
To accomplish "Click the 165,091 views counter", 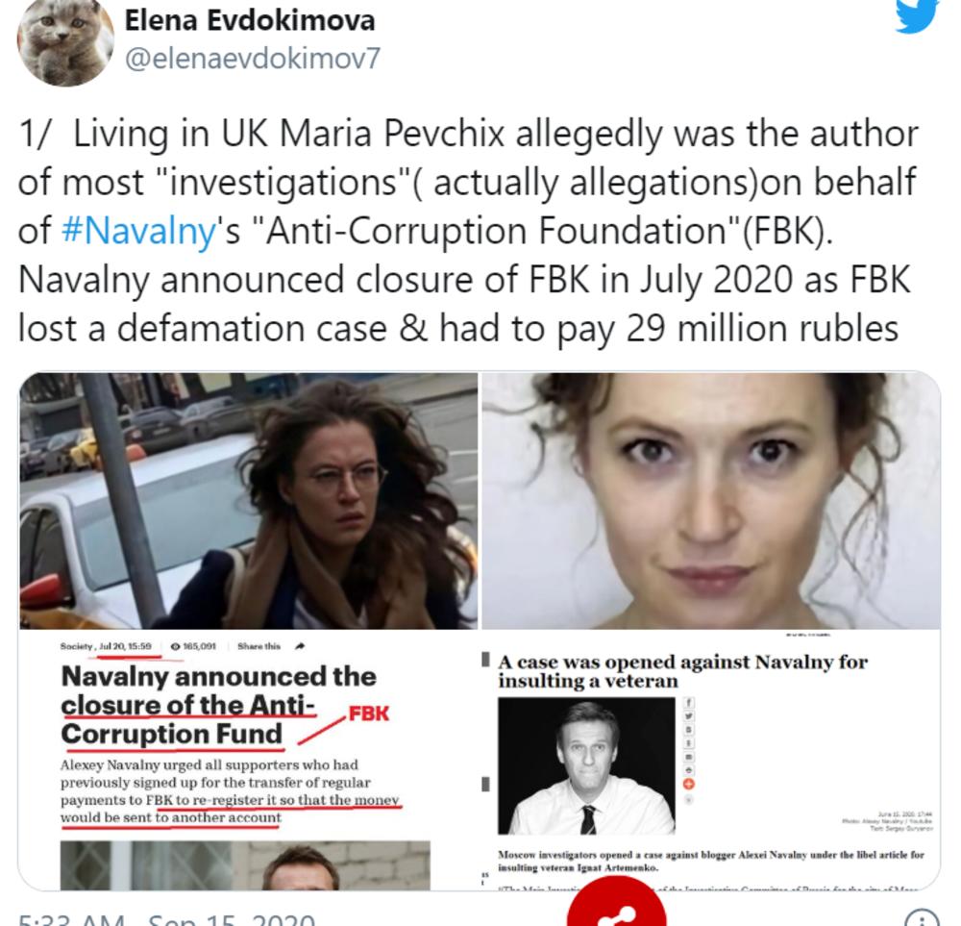I will click(x=194, y=646).
